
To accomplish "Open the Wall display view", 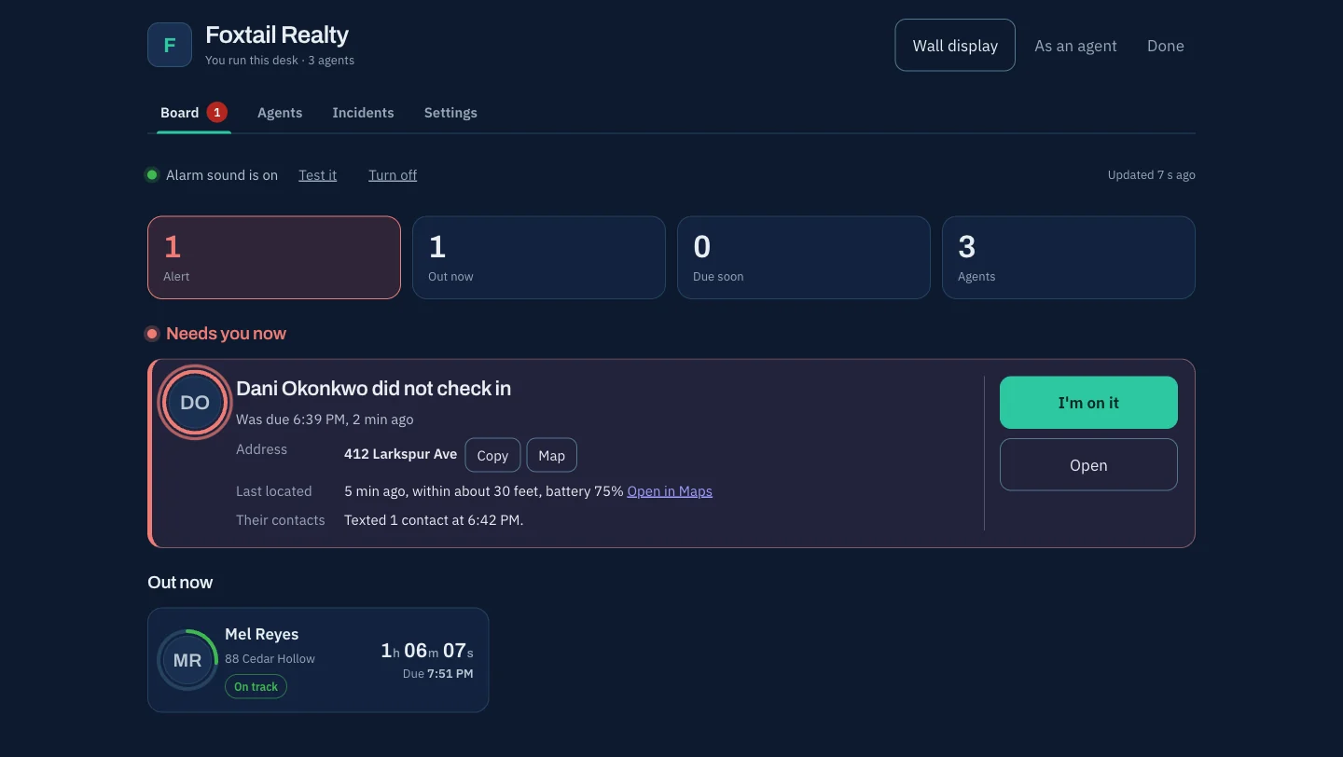I will pos(955,46).
